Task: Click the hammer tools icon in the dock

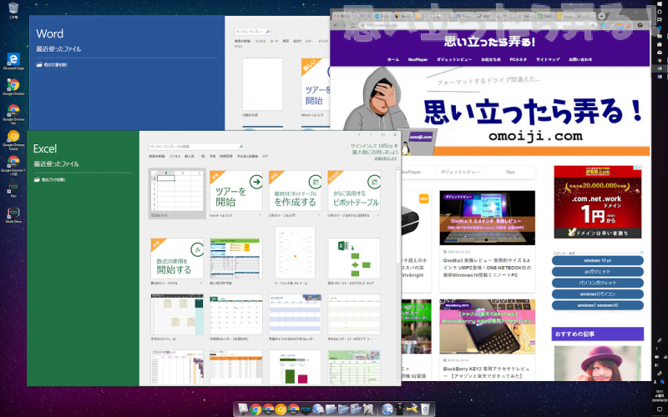Action: pos(412,409)
